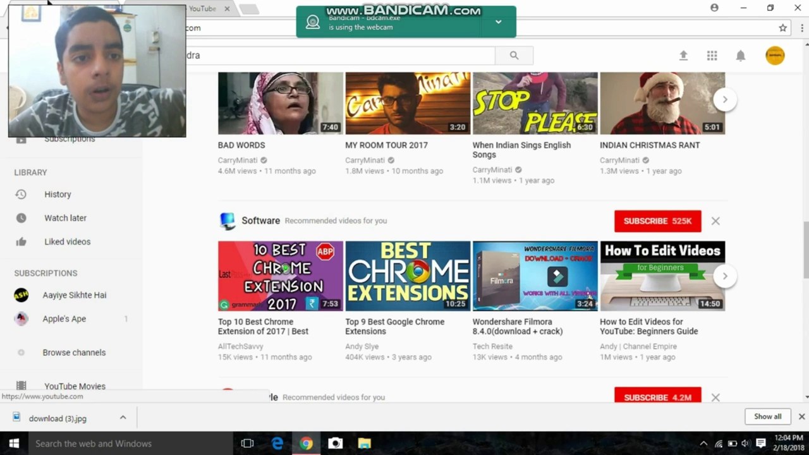This screenshot has height=455, width=809.
Task: Show hidden system tray icons
Action: 703,444
